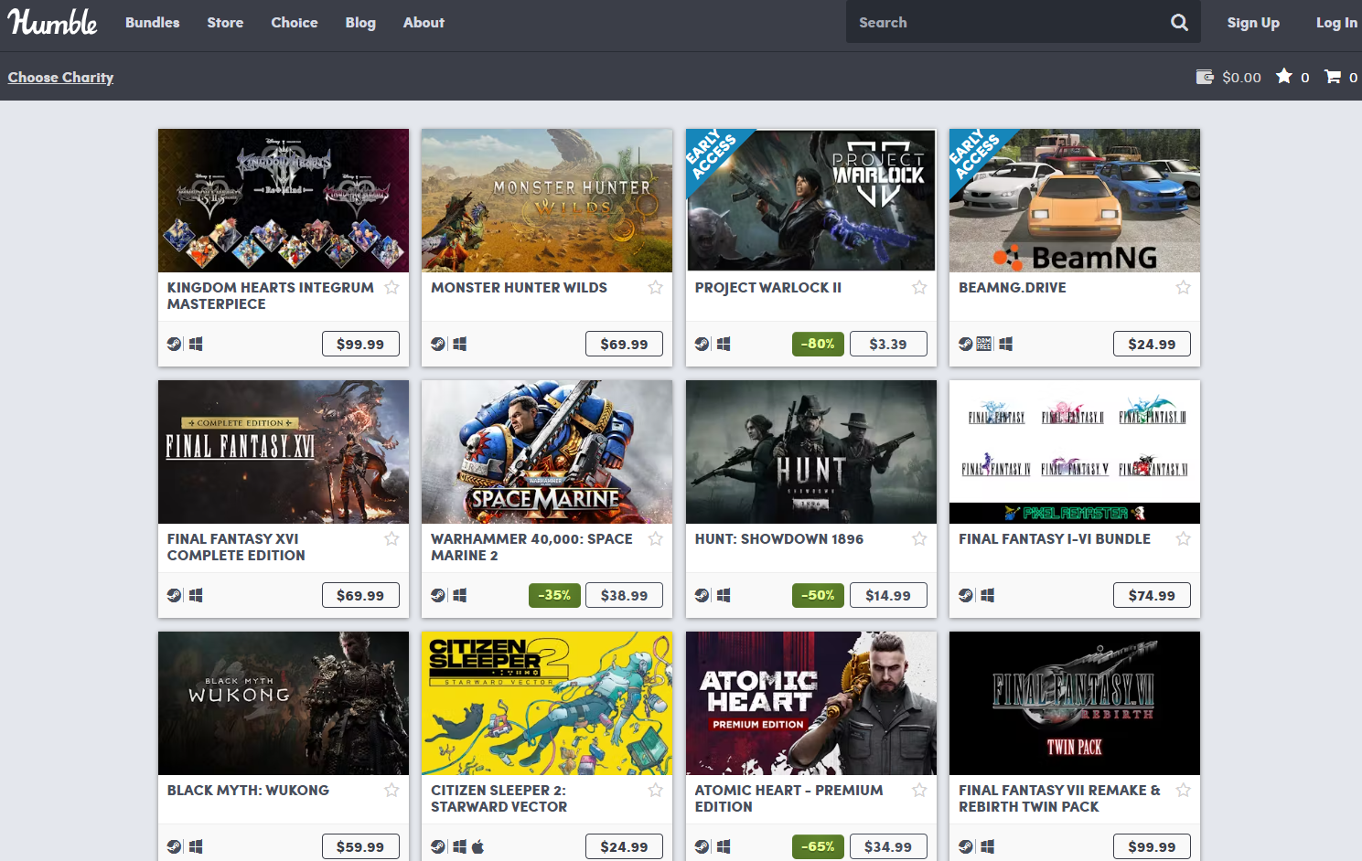Viewport: 1362px width, 861px height.
Task: Open the Bundles menu
Action: (152, 23)
